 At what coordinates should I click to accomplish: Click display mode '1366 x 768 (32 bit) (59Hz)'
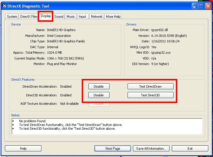[x=65, y=58]
